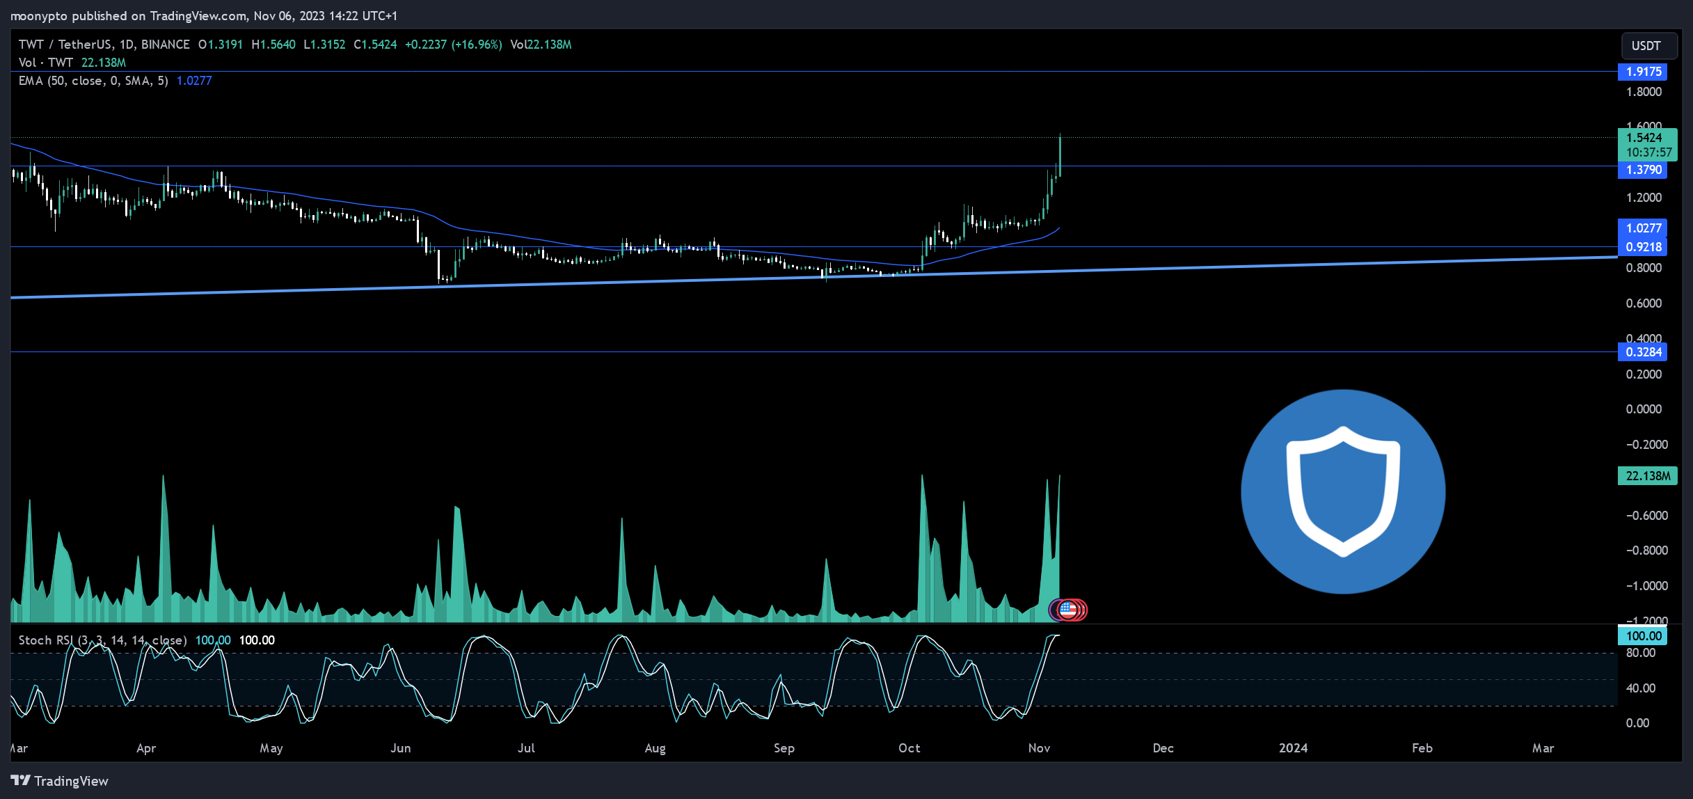Click the candle countdown 10:37:57
1693x799 pixels.
(x=1648, y=152)
